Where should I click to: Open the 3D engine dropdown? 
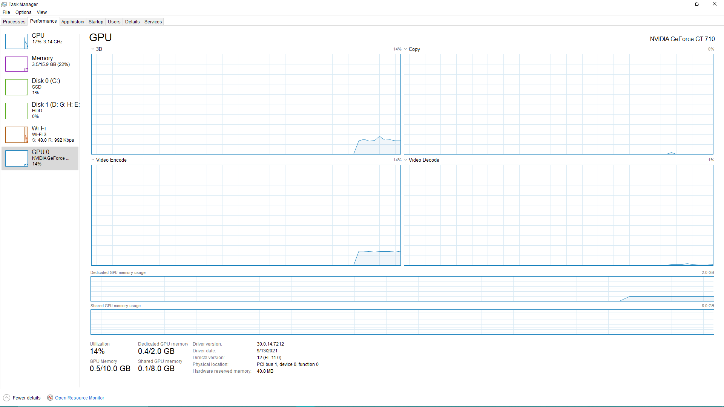[93, 49]
